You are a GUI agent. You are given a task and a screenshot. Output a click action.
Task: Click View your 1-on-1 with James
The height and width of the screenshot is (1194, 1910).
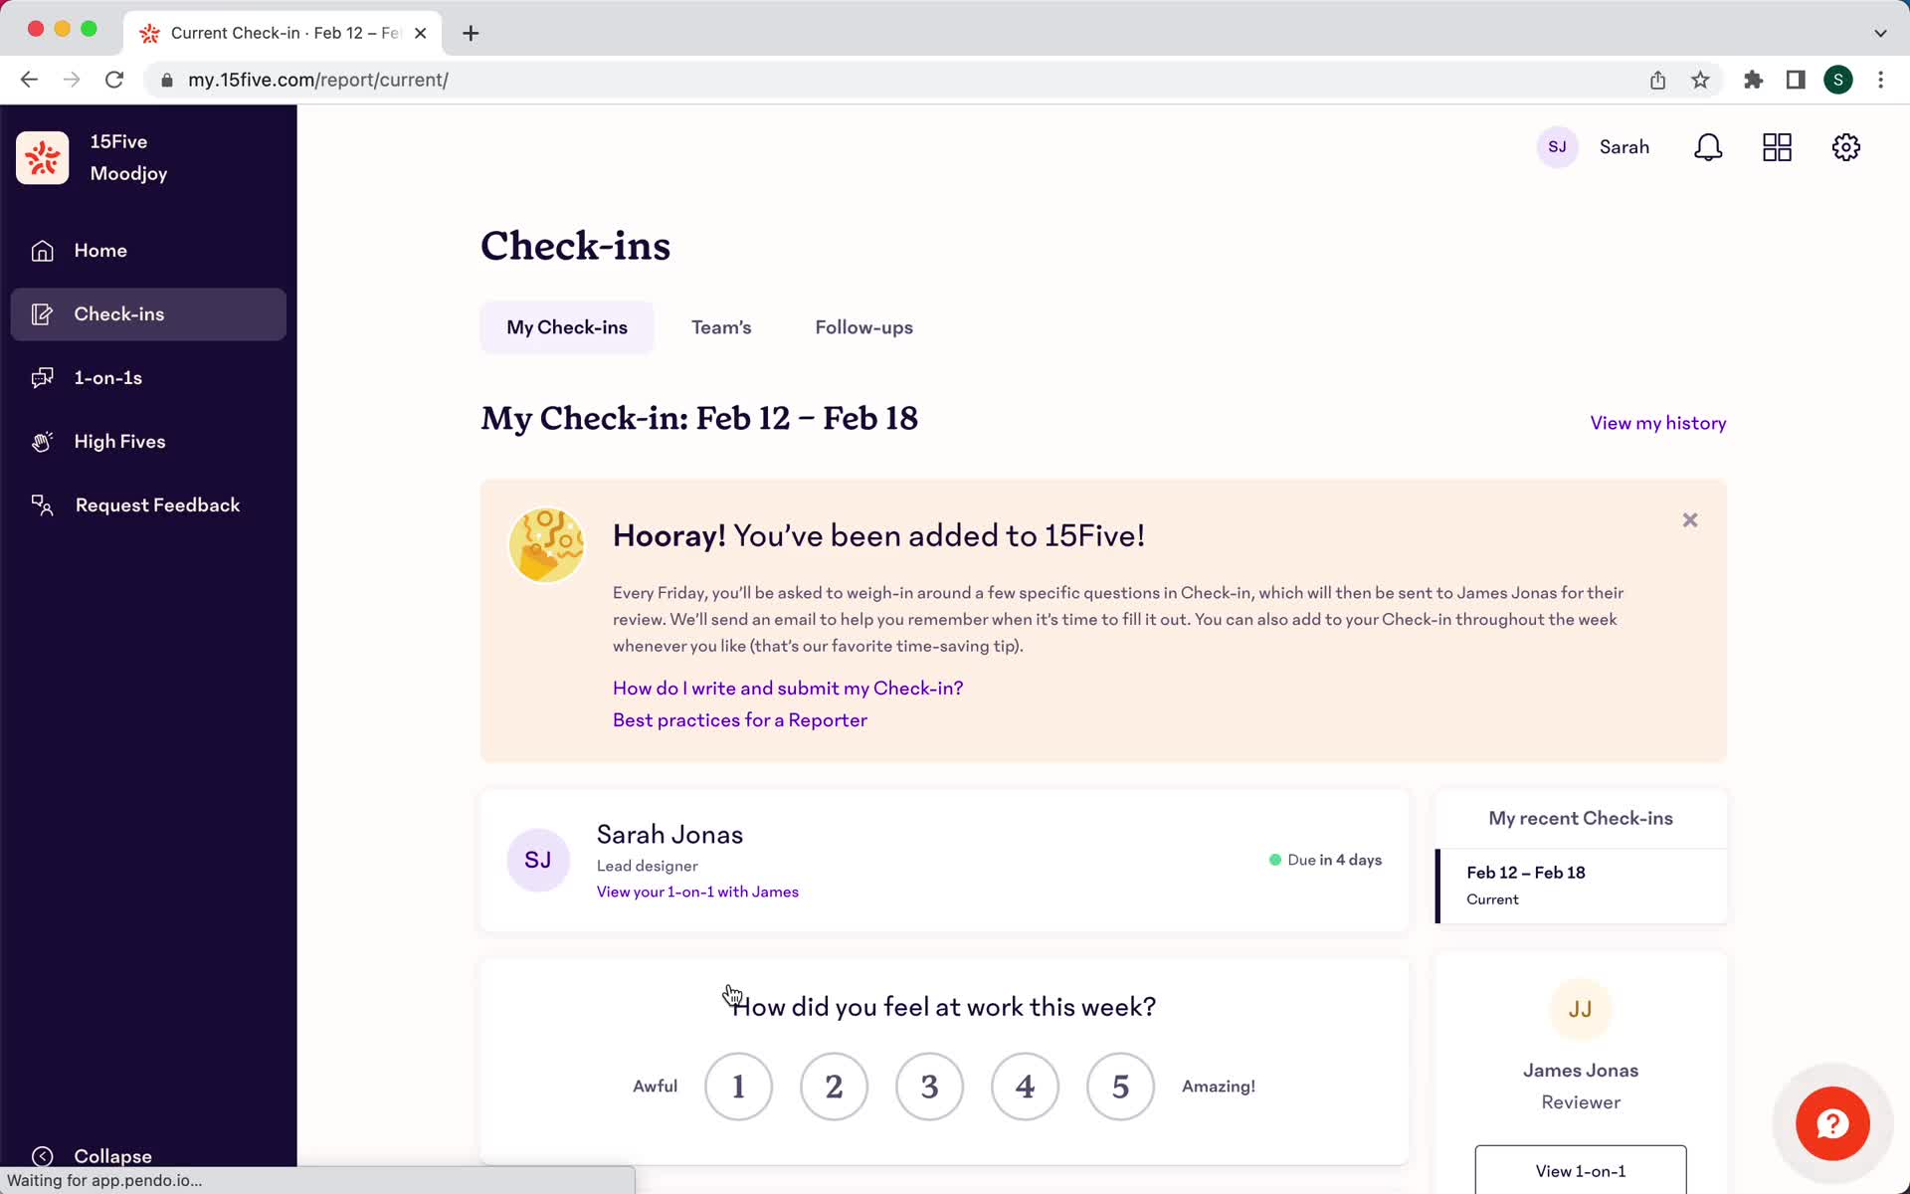pyautogui.click(x=697, y=892)
